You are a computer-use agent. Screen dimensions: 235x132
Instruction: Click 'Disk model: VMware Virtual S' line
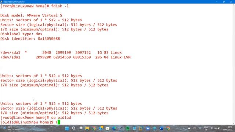(31, 15)
